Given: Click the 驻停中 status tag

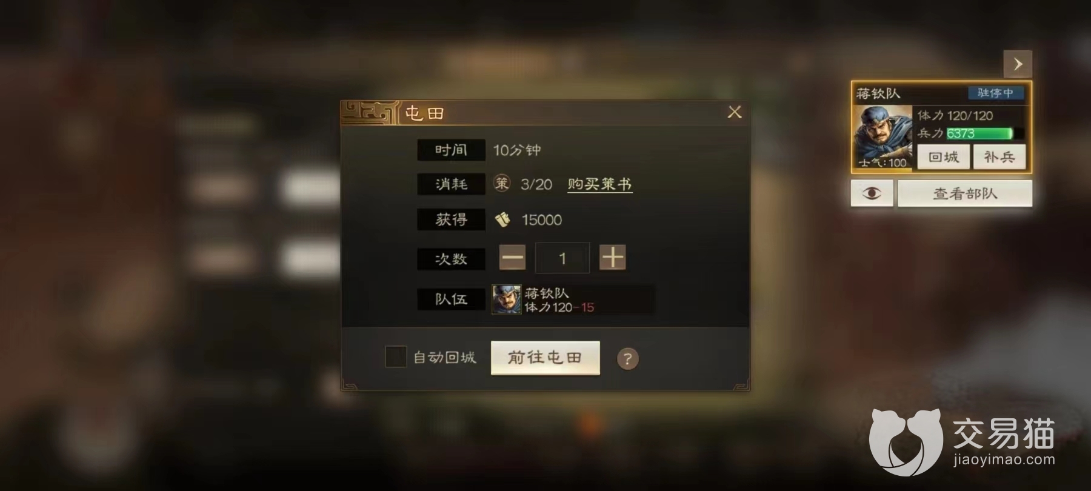Looking at the screenshot, I should pyautogui.click(x=995, y=93).
